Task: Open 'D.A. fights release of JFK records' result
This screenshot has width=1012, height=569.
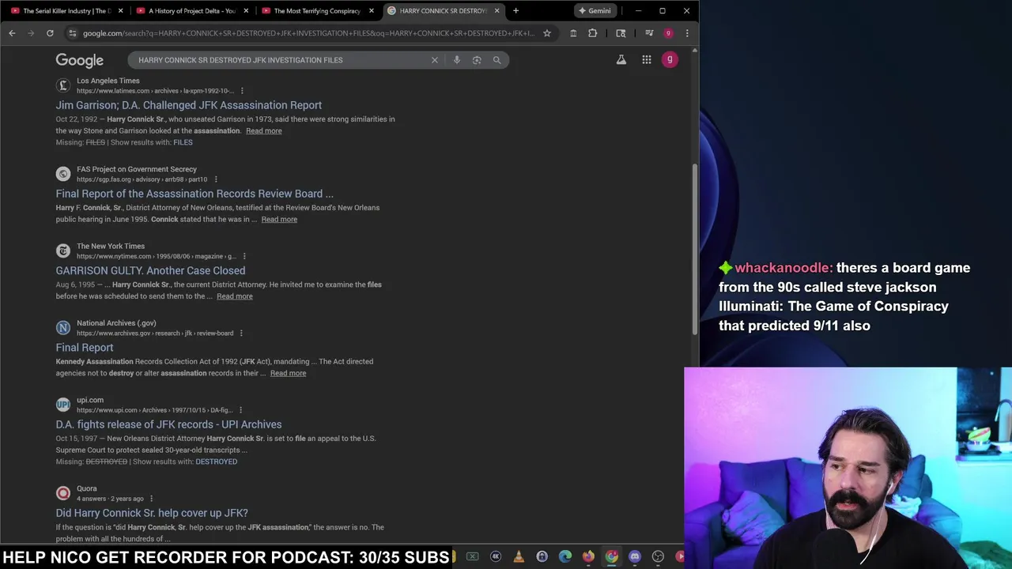Action: pyautogui.click(x=168, y=424)
